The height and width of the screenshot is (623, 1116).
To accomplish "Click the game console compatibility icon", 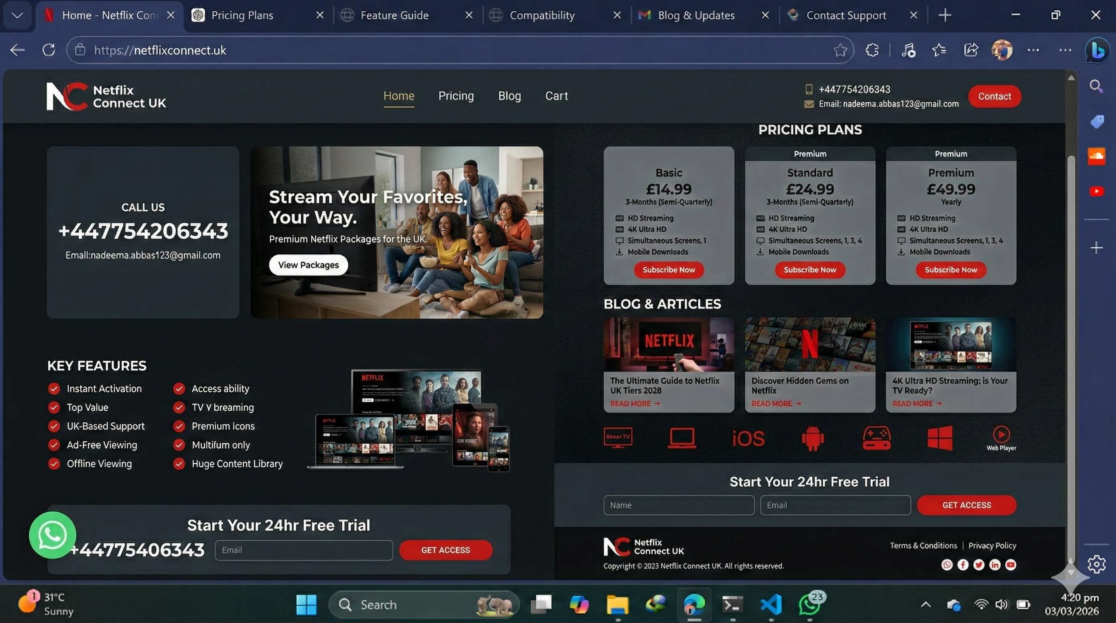I will coord(877,438).
